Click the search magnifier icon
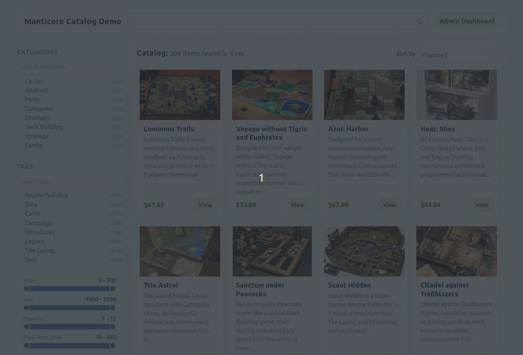This screenshot has width=523, height=355. (x=420, y=22)
